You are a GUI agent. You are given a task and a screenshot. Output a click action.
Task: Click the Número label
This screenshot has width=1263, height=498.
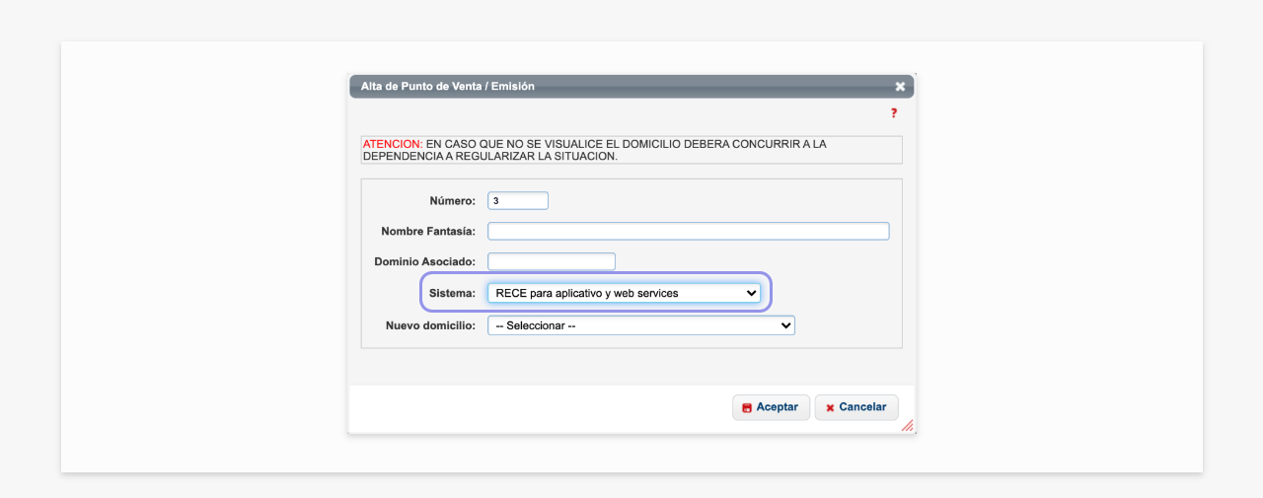[x=453, y=201]
